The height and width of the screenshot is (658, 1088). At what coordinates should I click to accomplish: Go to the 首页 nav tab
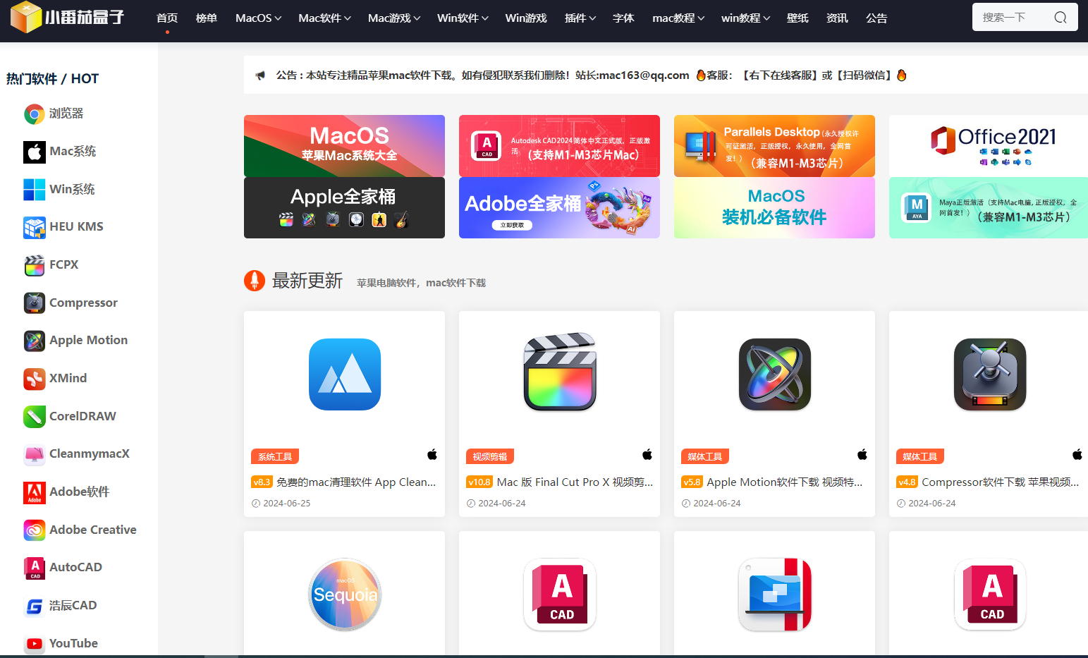[x=167, y=18]
